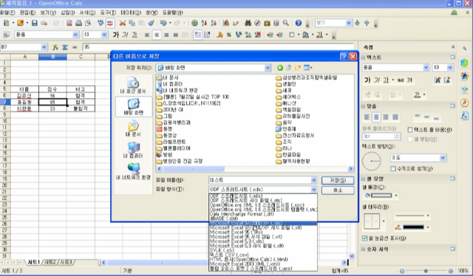Click the Sum sigma icon by formula bar

(65, 47)
